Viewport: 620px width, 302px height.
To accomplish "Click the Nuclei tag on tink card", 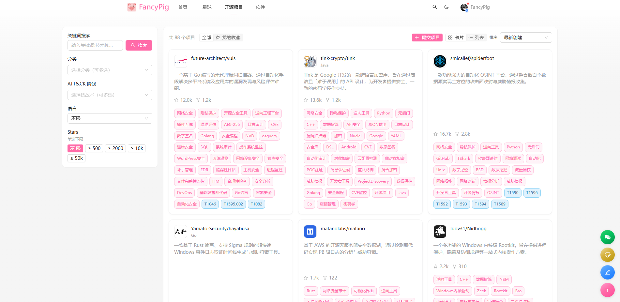I will click(x=356, y=136).
